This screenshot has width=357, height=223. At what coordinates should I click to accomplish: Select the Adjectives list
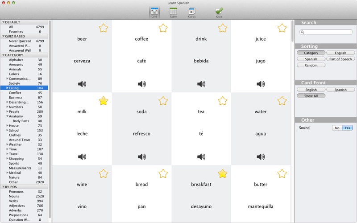(x=24, y=206)
